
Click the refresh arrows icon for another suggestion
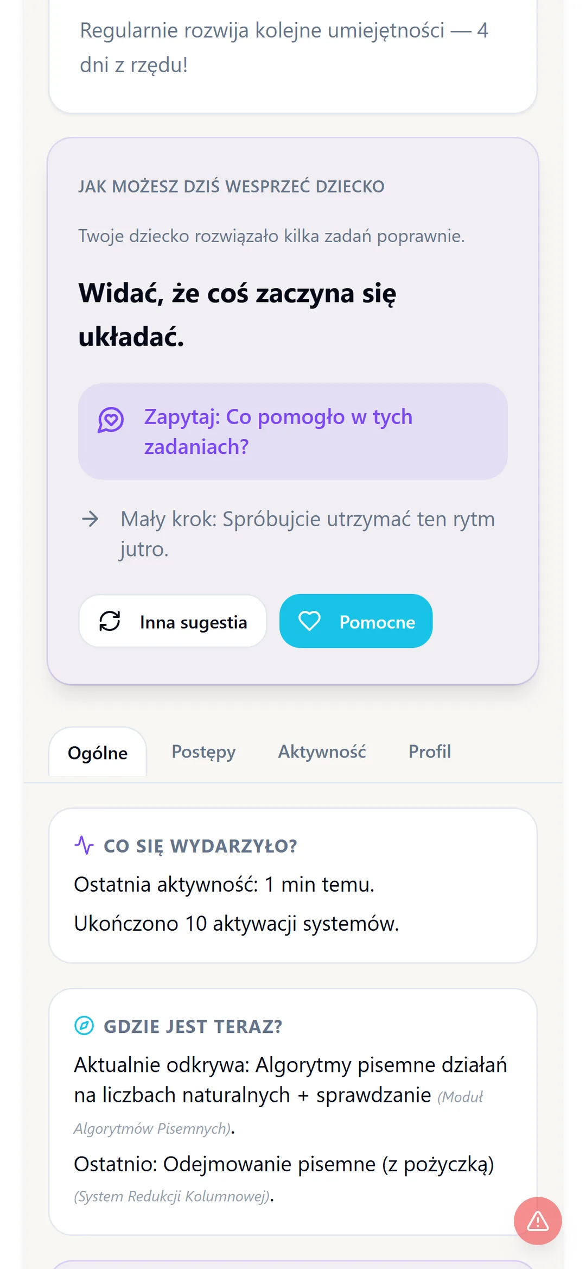point(110,621)
